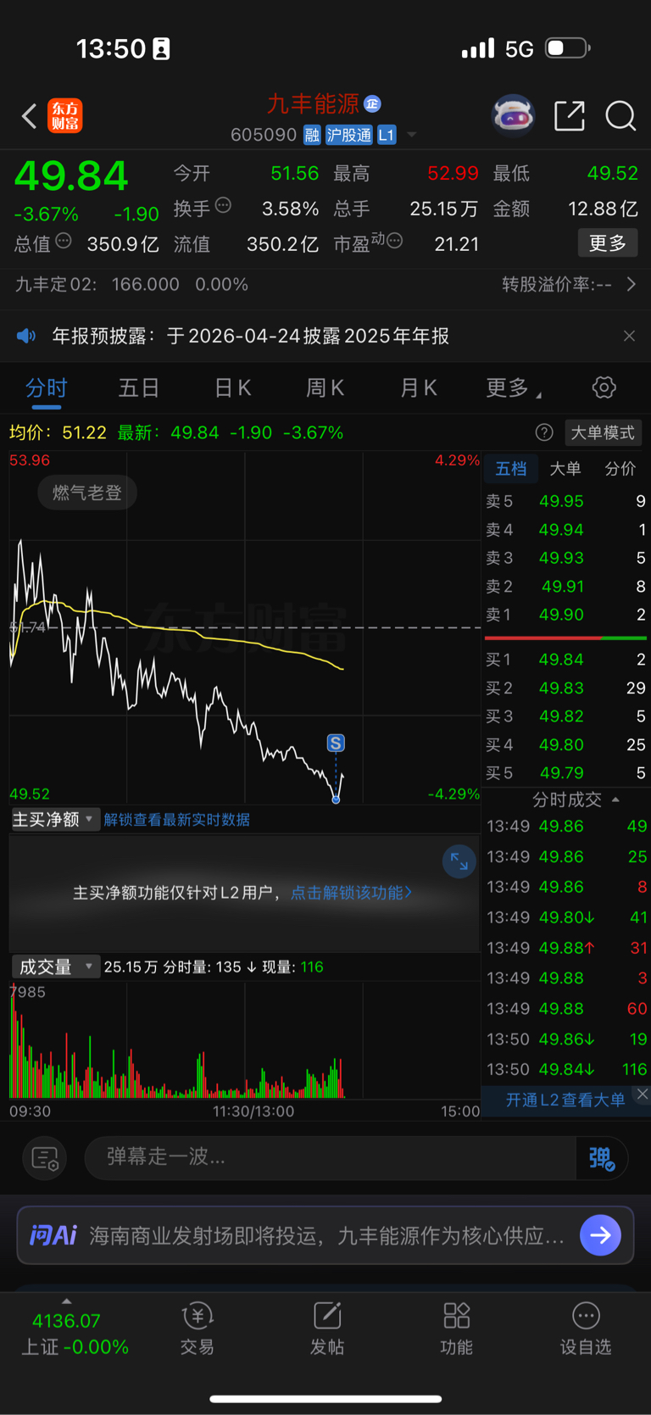Tap the 买1 order row at 49.84
The height and width of the screenshot is (1415, 651).
click(x=565, y=660)
